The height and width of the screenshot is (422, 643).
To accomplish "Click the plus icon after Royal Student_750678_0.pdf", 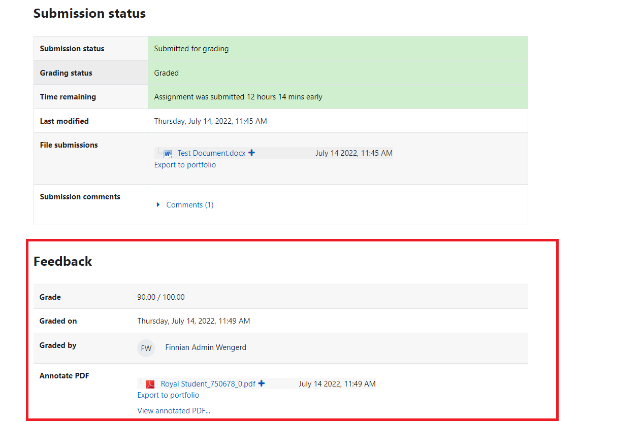I will pyautogui.click(x=261, y=383).
